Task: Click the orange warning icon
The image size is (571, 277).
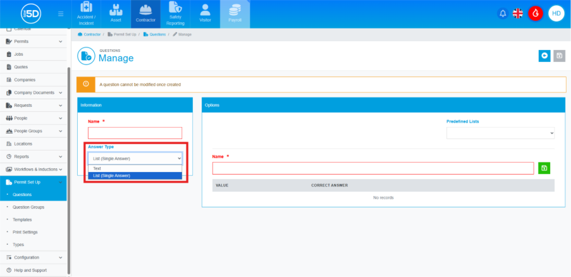Action: [86, 84]
